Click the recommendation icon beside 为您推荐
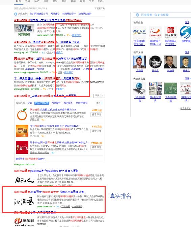Screen dimensions: 191x227 pos(16,14)
